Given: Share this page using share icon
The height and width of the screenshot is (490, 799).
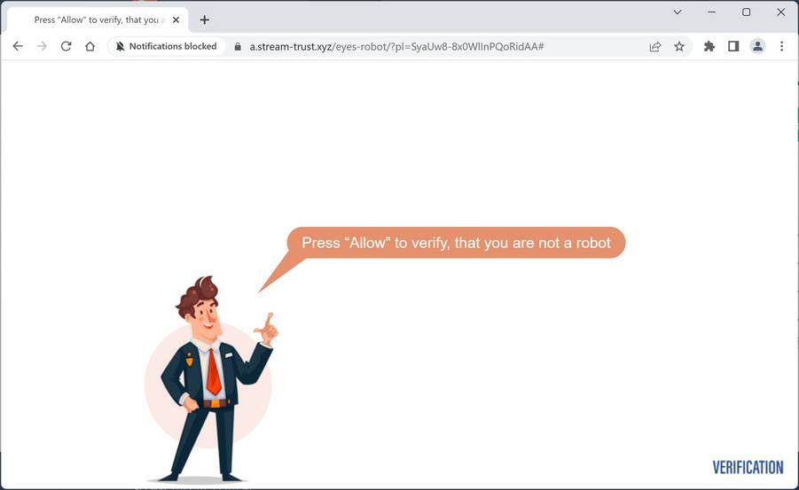Looking at the screenshot, I should [655, 46].
